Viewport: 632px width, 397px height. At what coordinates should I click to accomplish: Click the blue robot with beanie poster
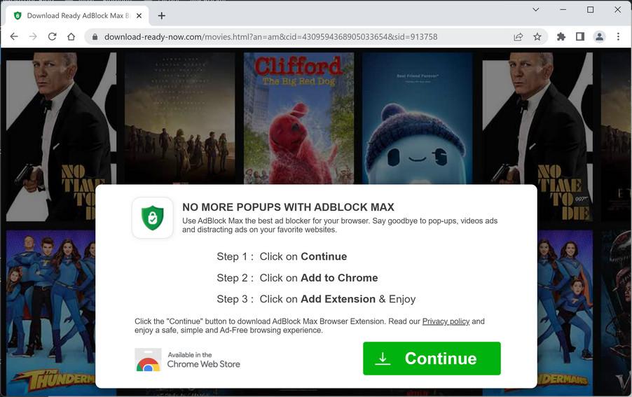coord(417,118)
